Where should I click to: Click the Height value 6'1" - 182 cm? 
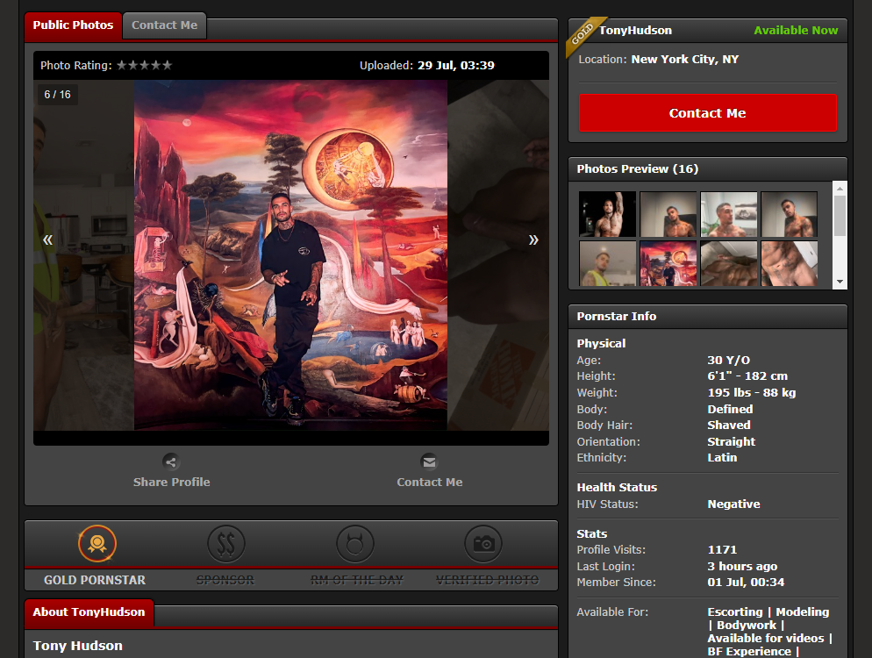click(747, 376)
